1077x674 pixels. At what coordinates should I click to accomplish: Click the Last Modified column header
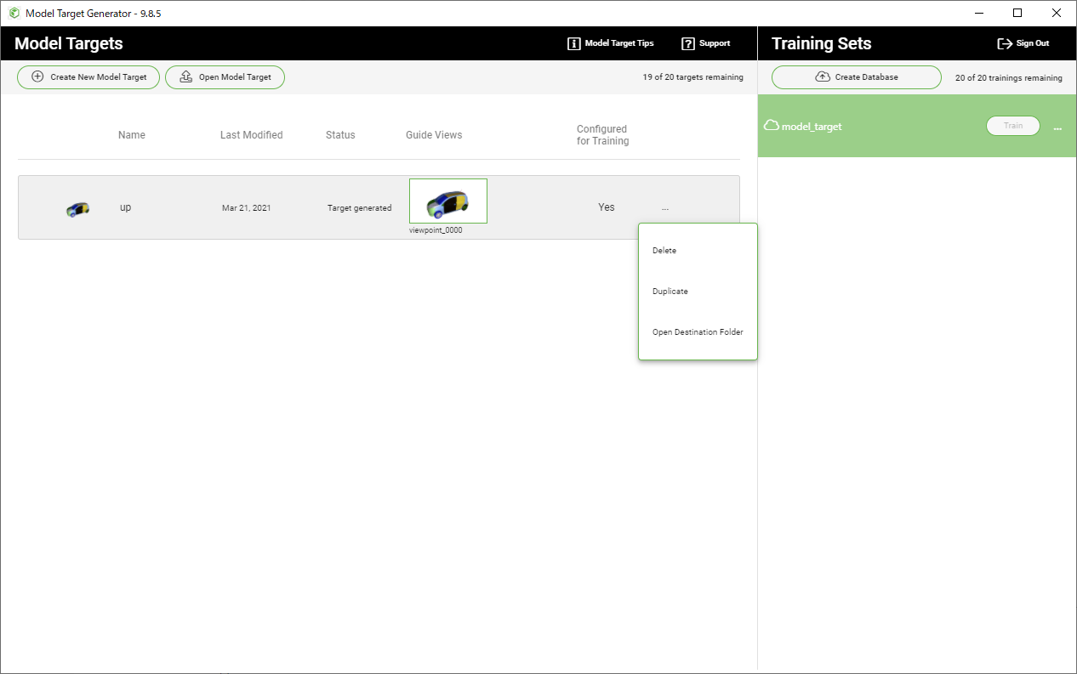(x=251, y=135)
